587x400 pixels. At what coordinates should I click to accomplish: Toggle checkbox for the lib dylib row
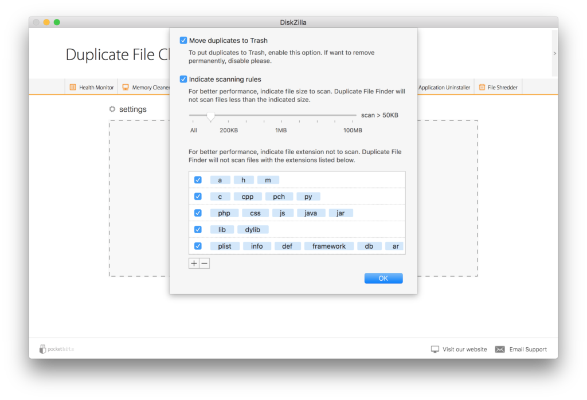(x=198, y=229)
